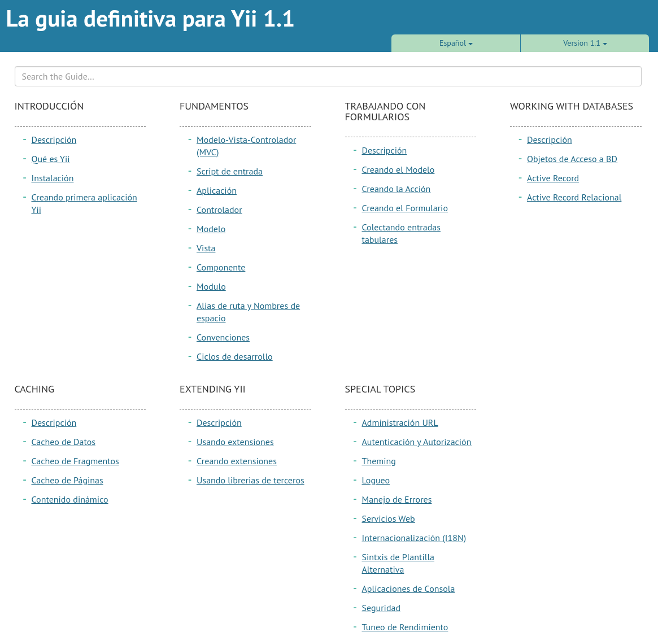Visit Manejo de Errores page

coord(396,500)
